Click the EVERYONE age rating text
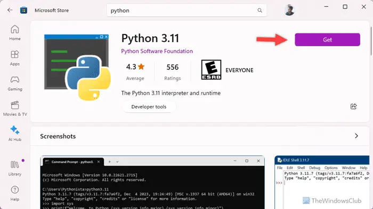This screenshot has width=373, height=209. click(x=239, y=70)
